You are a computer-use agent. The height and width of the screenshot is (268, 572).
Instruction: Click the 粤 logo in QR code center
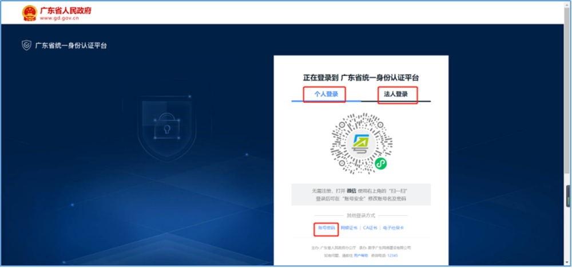pos(361,143)
